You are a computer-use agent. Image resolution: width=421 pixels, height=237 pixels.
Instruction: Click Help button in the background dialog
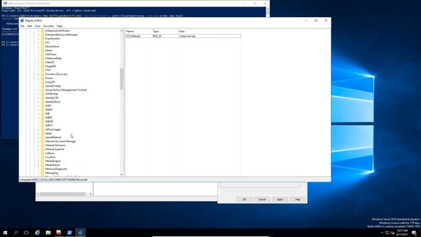(297, 199)
